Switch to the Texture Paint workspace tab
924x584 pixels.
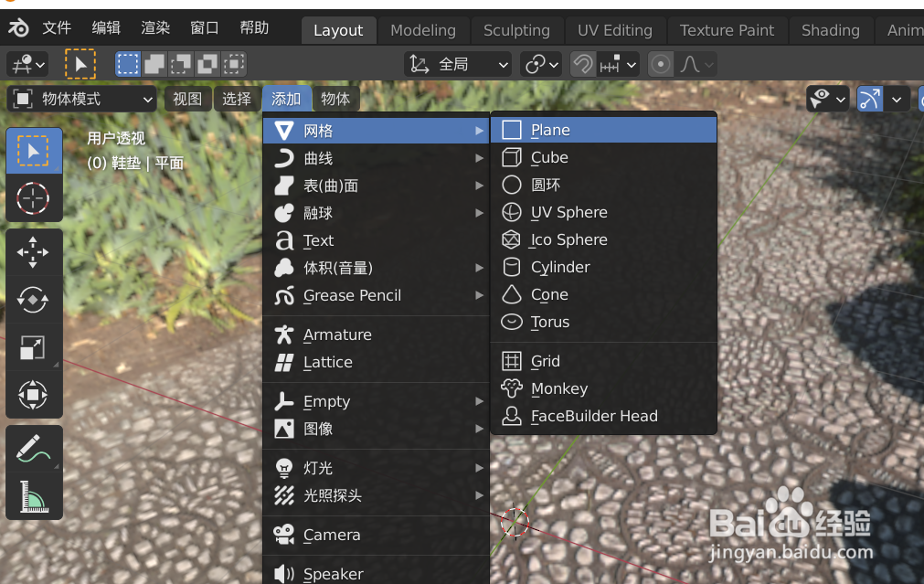(728, 31)
